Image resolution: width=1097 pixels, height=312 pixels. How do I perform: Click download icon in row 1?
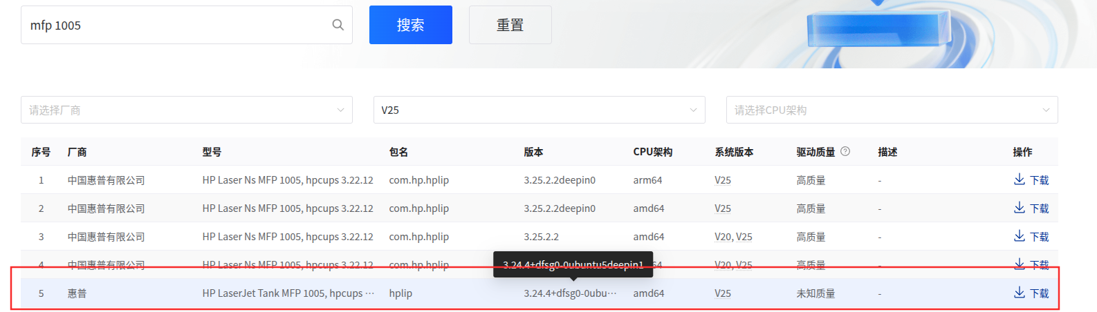1020,179
